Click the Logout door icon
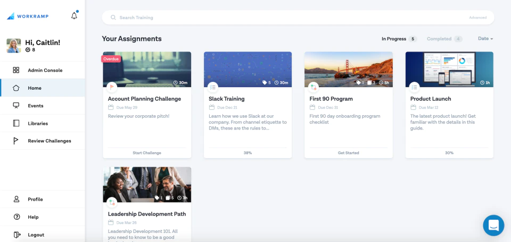 tap(17, 235)
